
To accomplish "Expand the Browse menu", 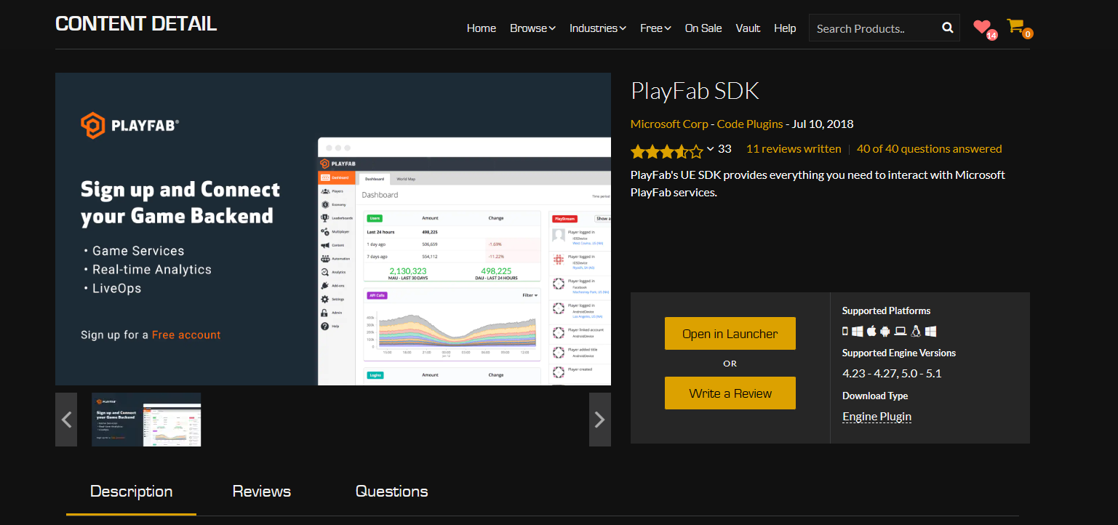I will pos(532,28).
